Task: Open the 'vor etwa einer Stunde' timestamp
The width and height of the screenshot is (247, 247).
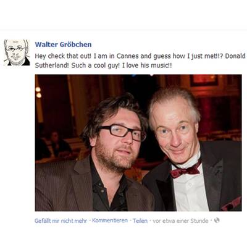Action: click(180, 221)
